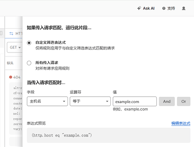This screenshot has width=194, height=147.
Task: Open the 等于 operator dropdown
Action: click(90, 101)
